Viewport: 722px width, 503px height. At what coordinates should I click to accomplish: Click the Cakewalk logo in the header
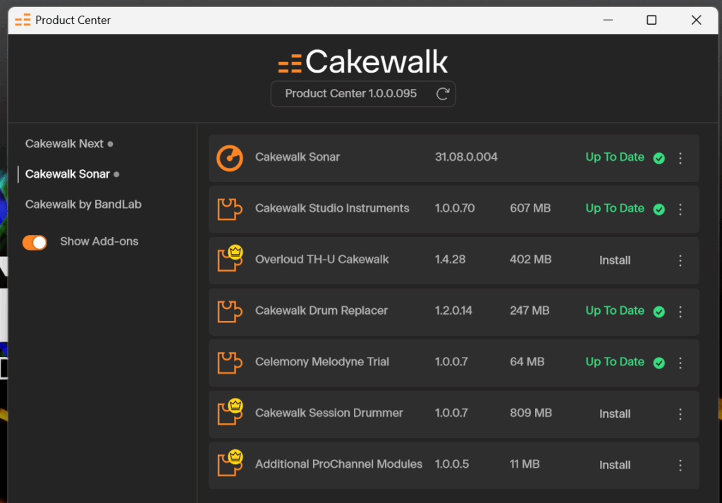(x=363, y=61)
